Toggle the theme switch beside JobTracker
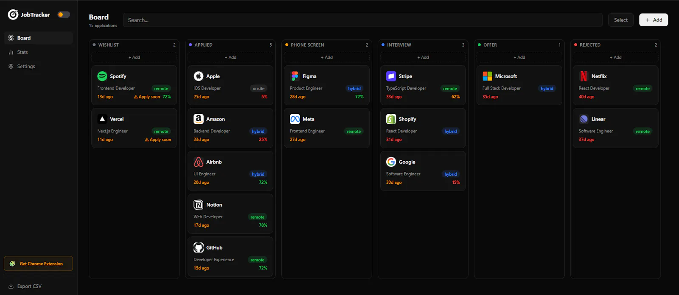The image size is (679, 295). [x=64, y=14]
